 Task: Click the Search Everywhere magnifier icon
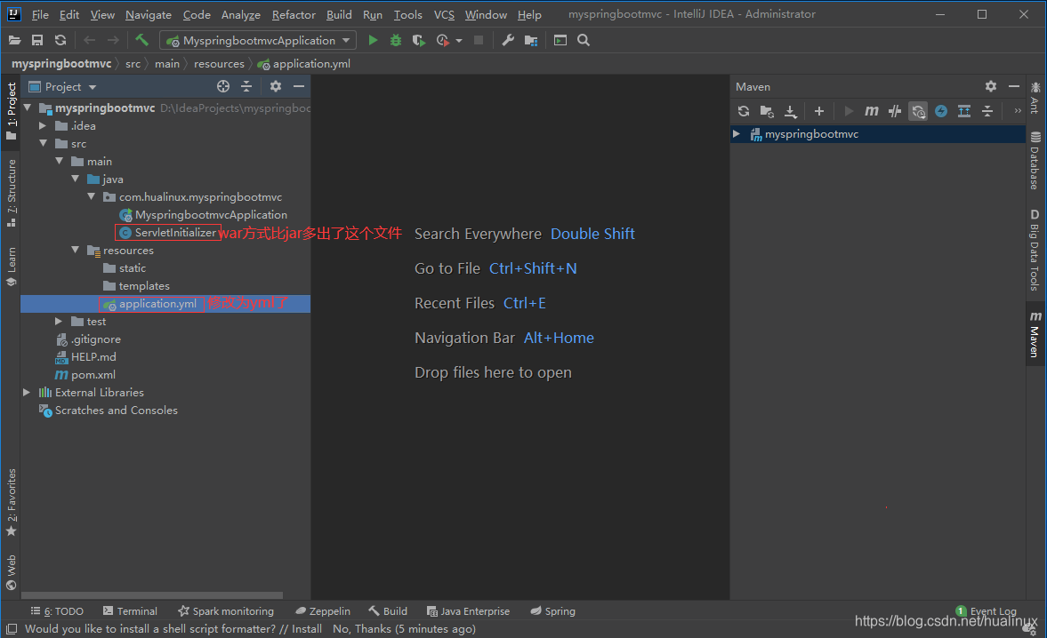coord(584,41)
